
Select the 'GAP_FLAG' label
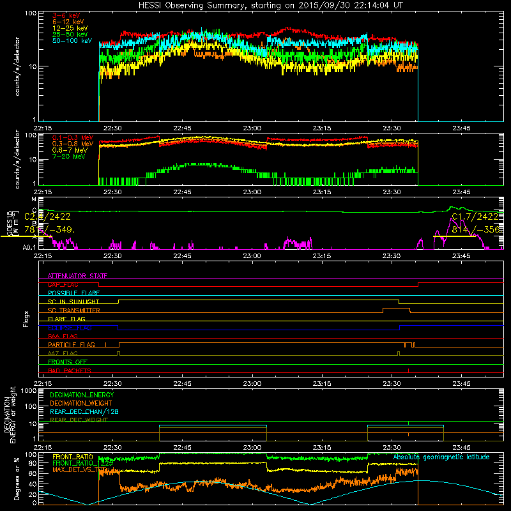[x=63, y=284]
